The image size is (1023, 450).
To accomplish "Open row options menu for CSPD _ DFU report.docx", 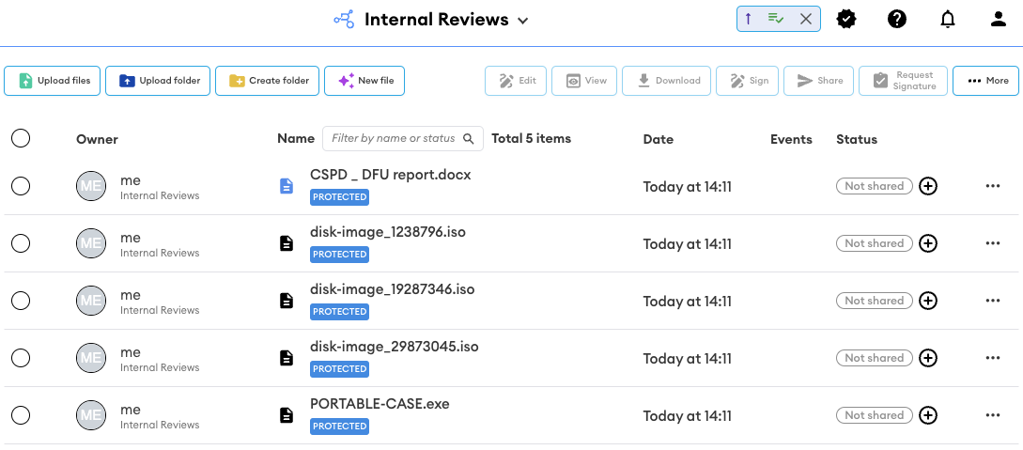I will [x=993, y=187].
